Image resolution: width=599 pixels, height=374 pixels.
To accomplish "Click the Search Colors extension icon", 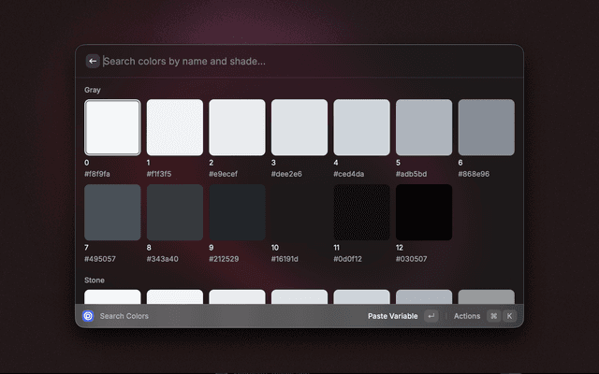I will (88, 316).
